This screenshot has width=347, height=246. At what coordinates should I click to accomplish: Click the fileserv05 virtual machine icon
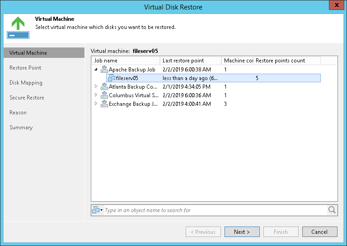[x=111, y=78]
